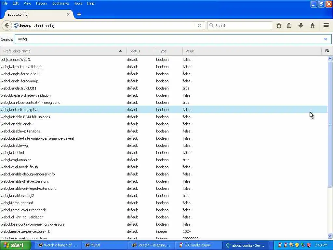Reload the page with the refresh icon
This screenshot has height=250, width=333.
(x=199, y=25)
